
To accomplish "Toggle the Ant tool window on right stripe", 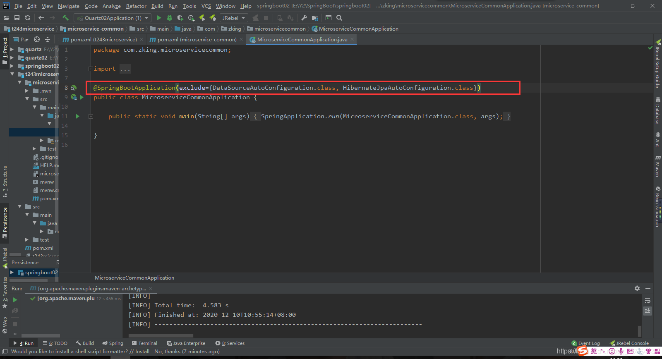I will click(657, 139).
